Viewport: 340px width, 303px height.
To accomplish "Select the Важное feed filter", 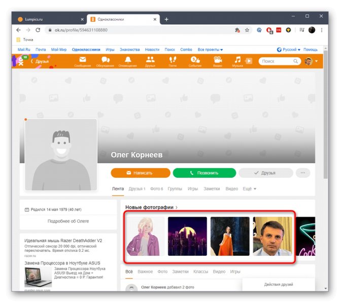I will (x=145, y=272).
